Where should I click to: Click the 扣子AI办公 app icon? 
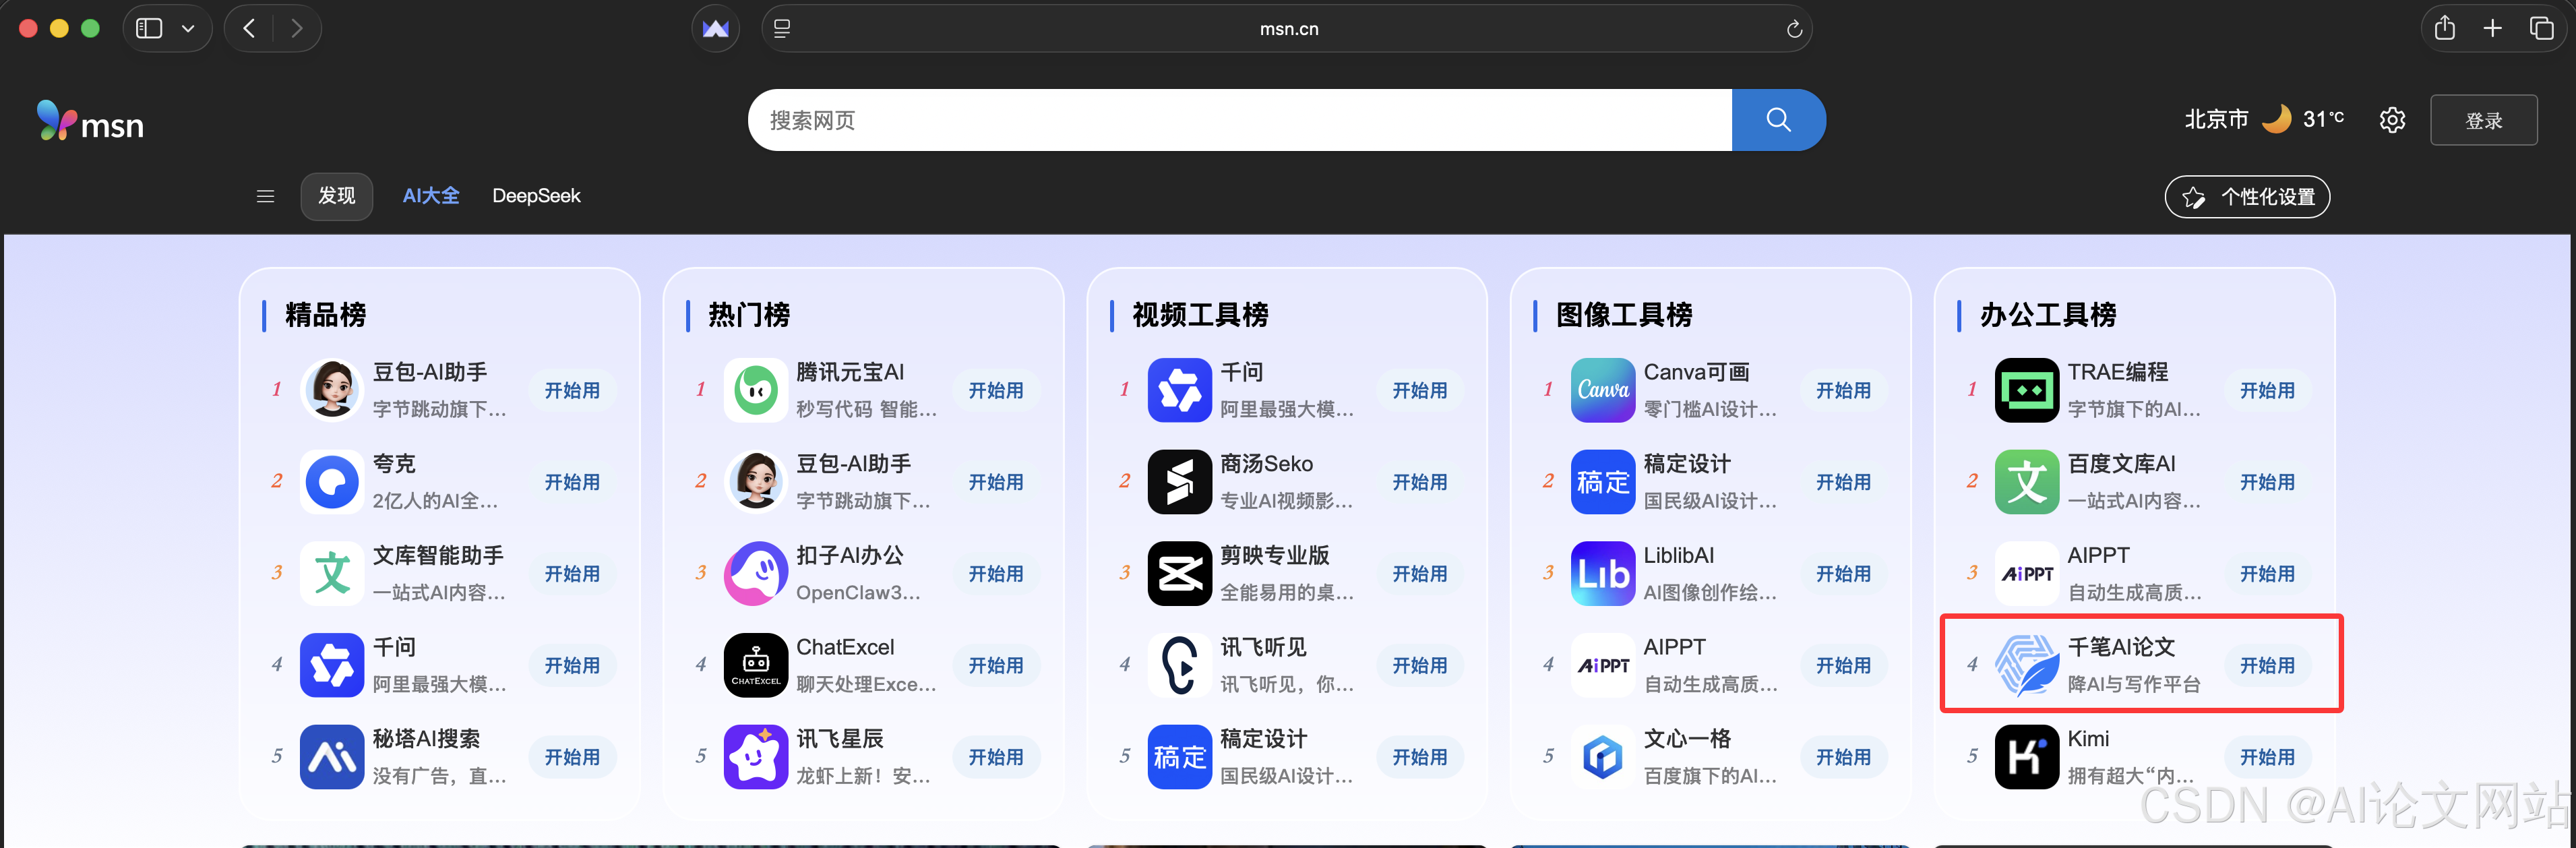[756, 574]
